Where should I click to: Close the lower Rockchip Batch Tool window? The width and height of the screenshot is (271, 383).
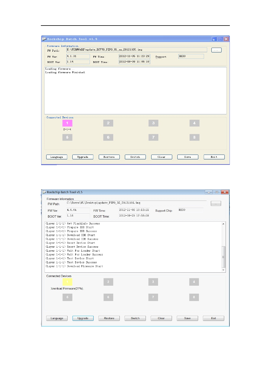(x=225, y=192)
